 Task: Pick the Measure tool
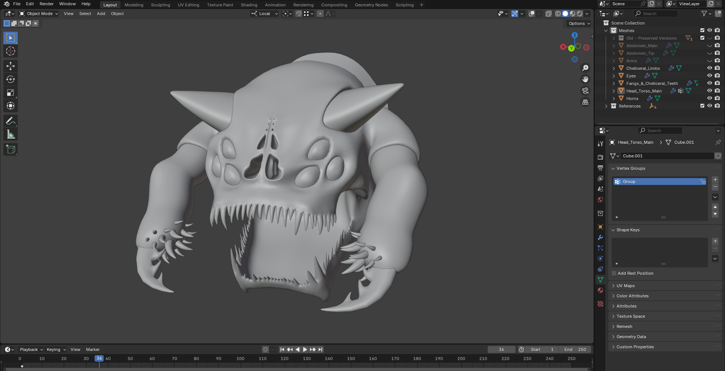pyautogui.click(x=11, y=134)
